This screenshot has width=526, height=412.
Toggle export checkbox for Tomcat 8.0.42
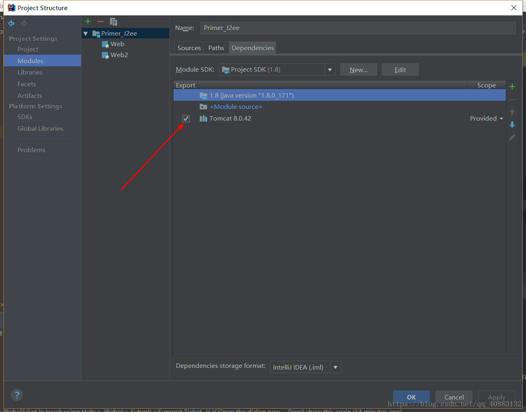(x=186, y=119)
